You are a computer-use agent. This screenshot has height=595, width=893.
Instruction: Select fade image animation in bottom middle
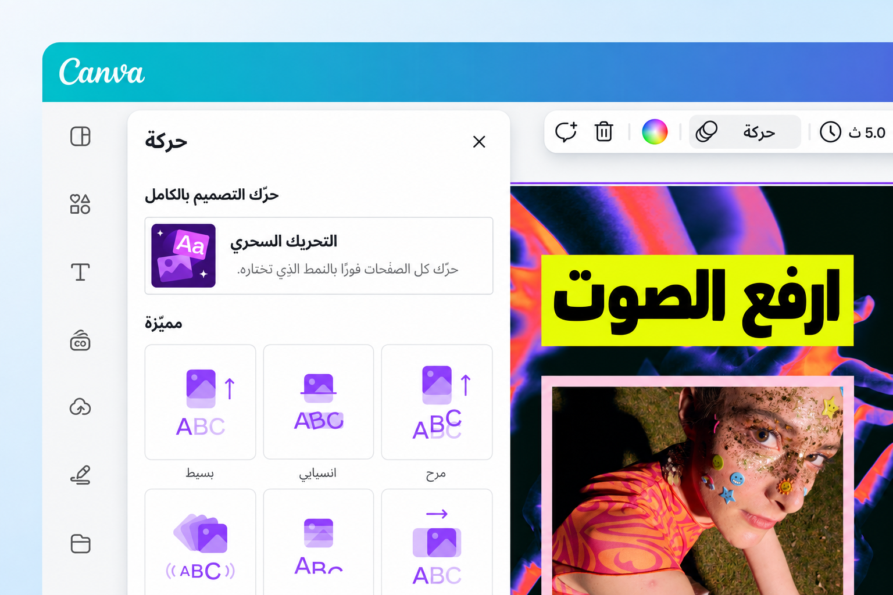[x=319, y=542]
